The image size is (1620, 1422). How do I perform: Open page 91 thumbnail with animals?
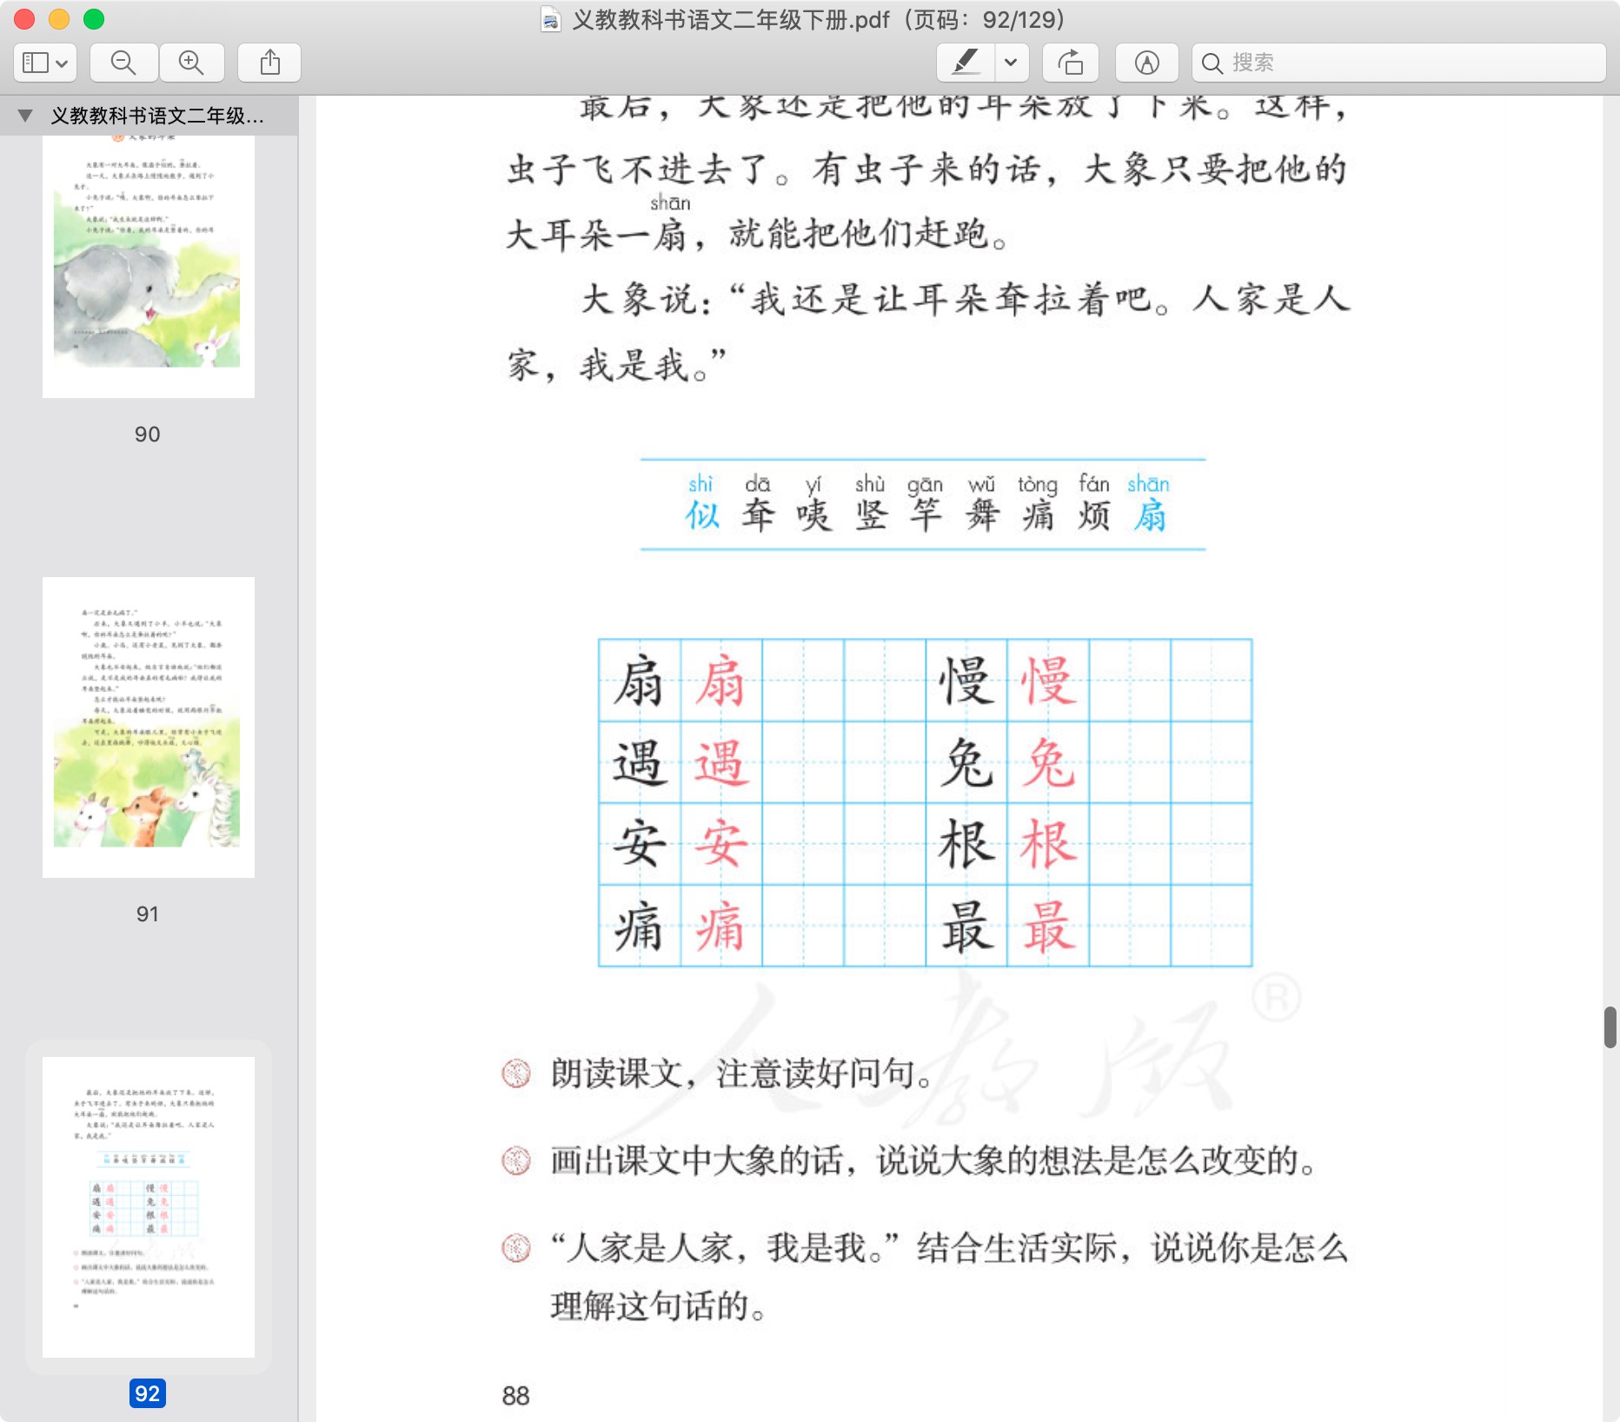[x=148, y=727]
